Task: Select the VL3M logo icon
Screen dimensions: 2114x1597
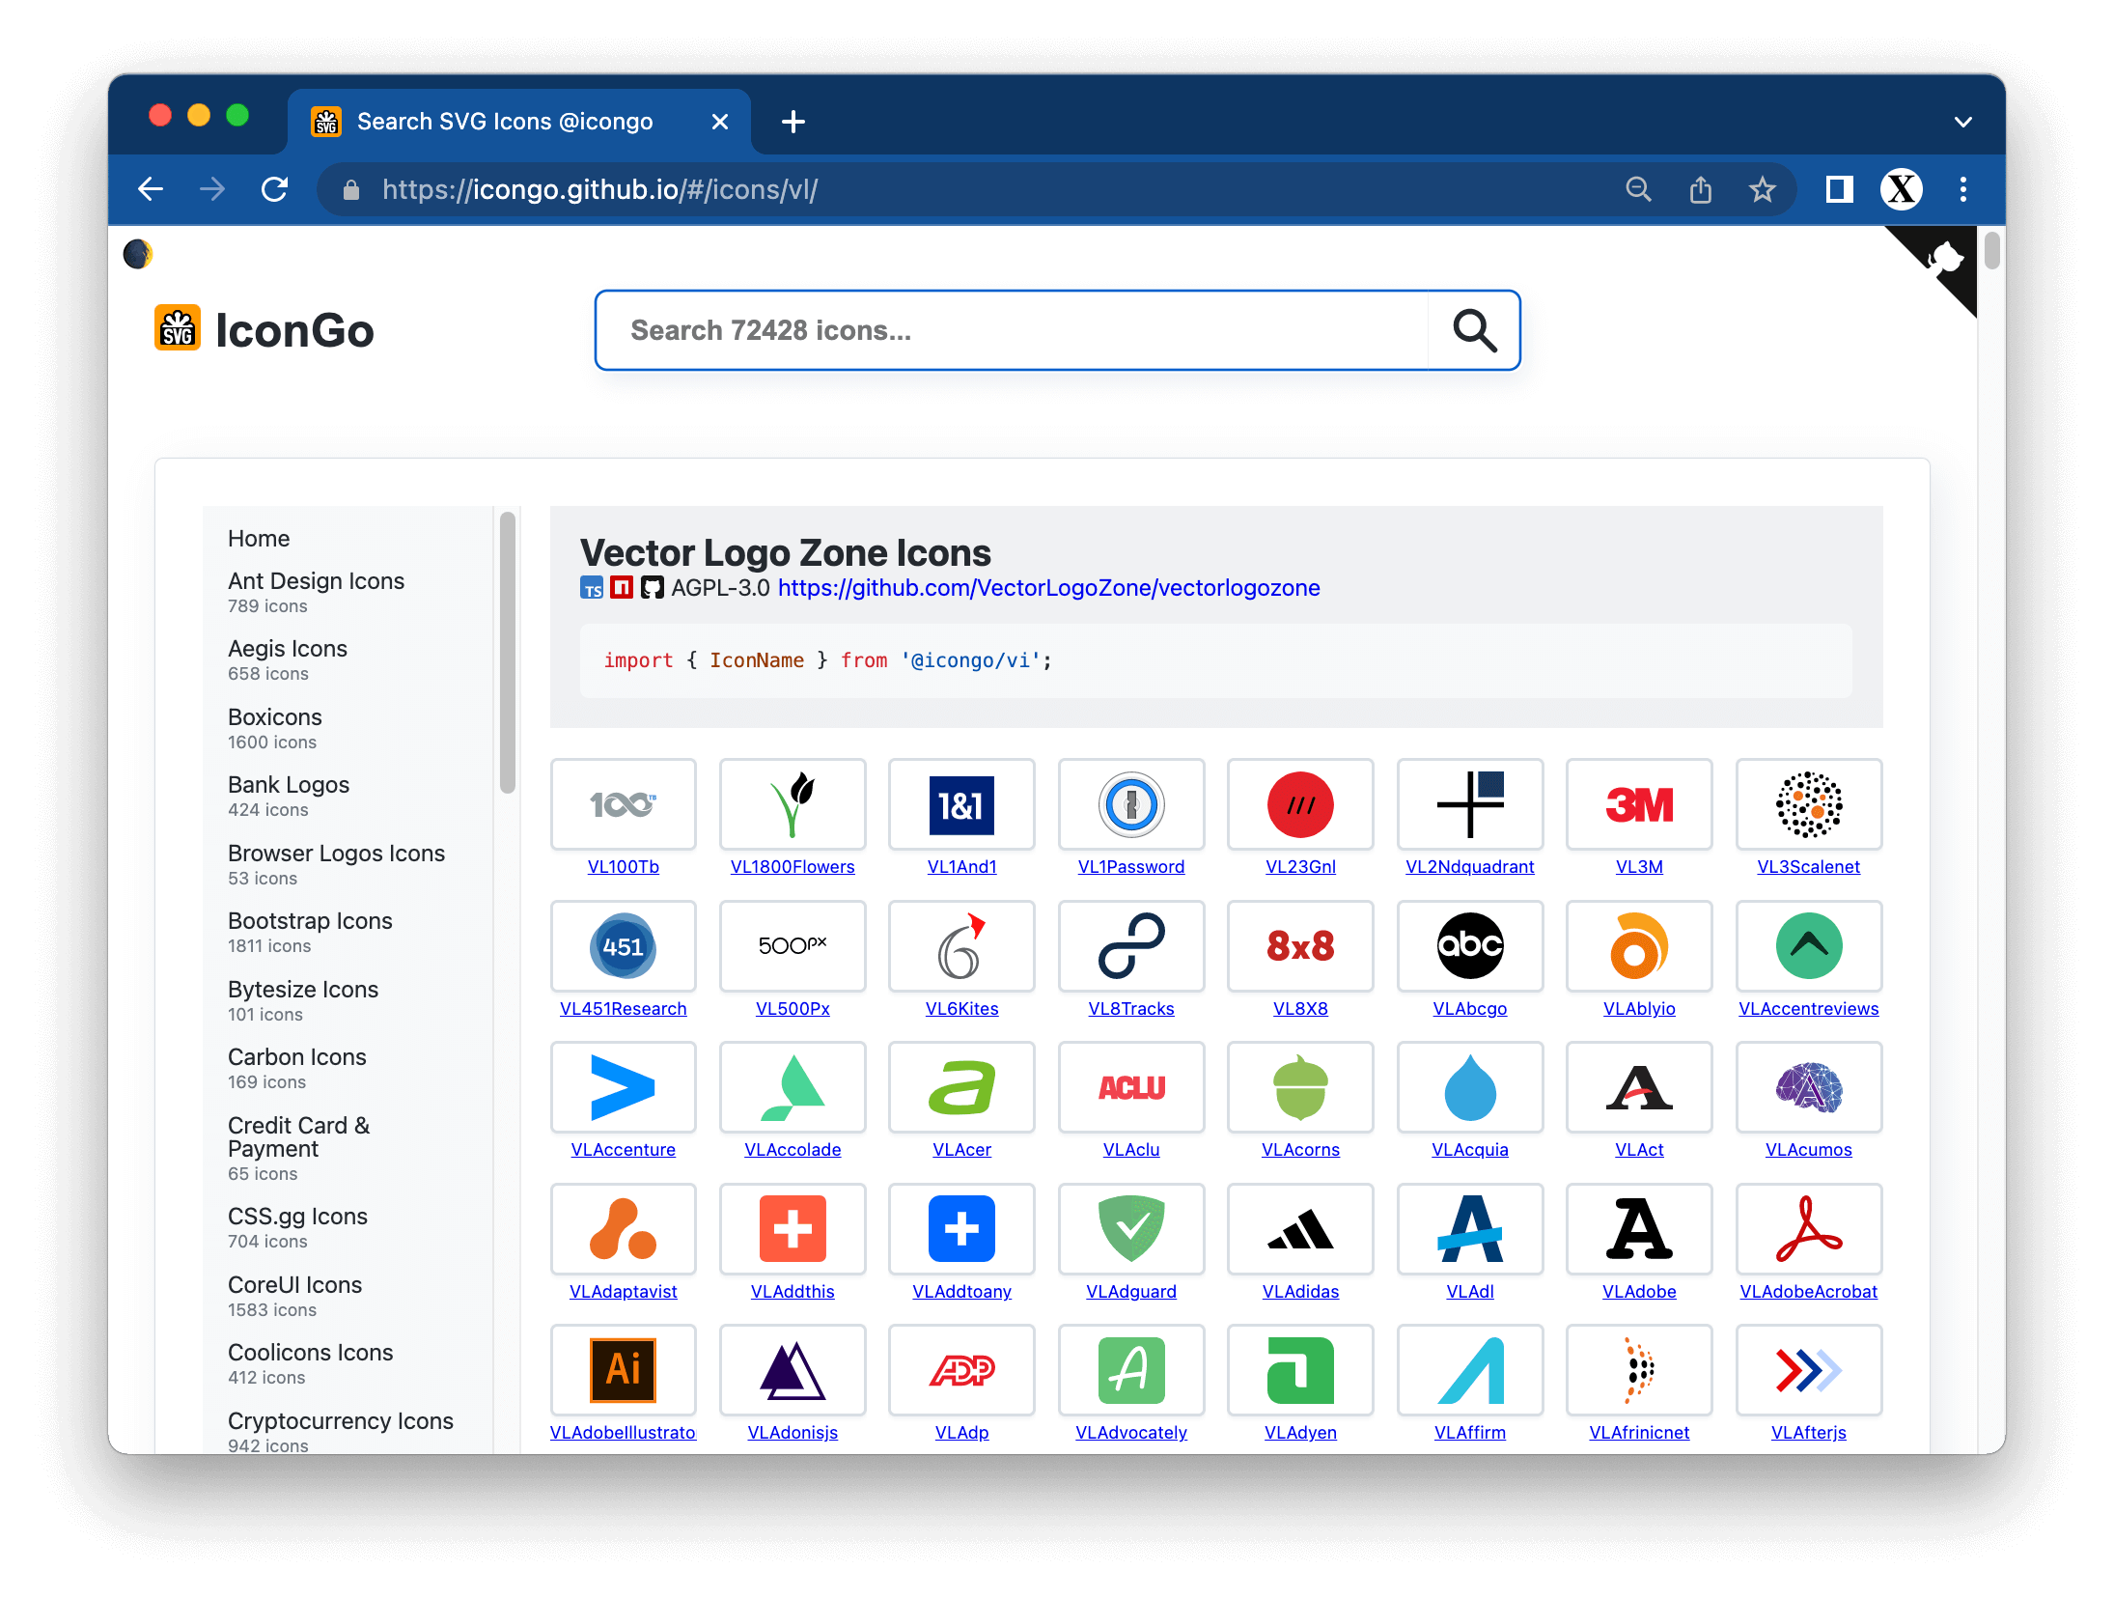Action: 1638,804
